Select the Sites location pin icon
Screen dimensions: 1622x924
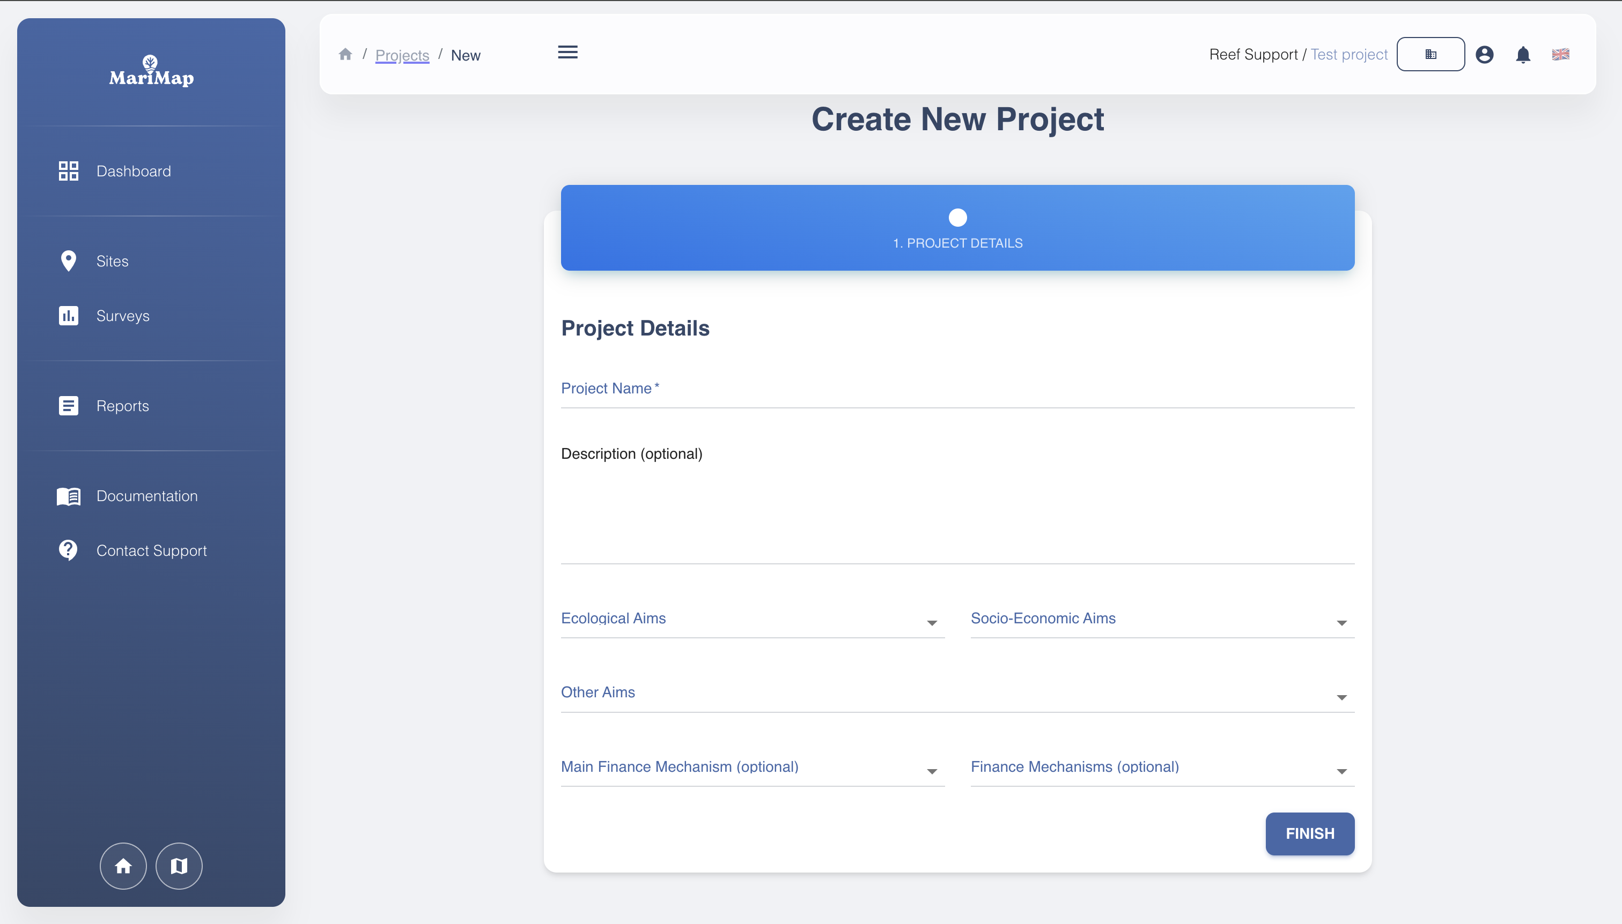pos(68,261)
